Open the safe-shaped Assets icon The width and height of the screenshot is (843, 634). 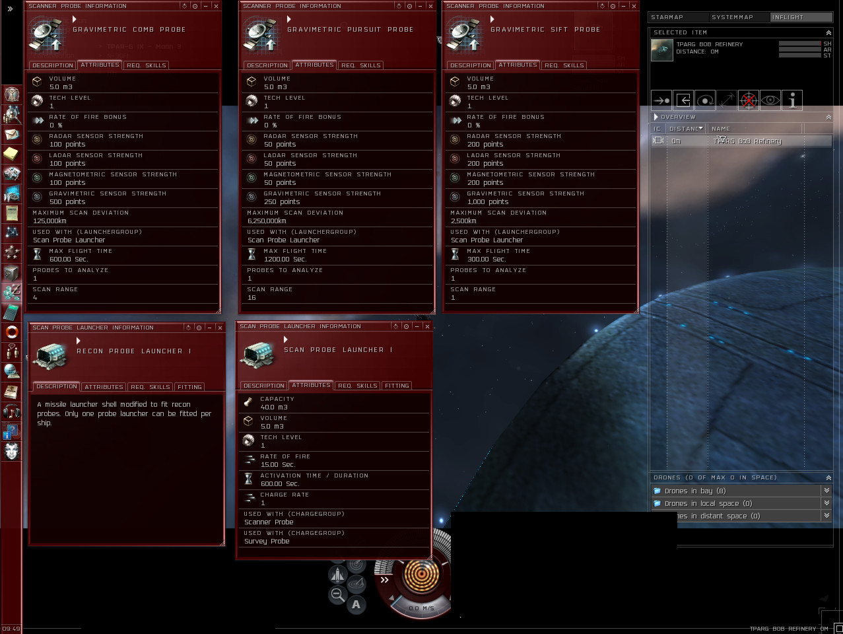12,272
